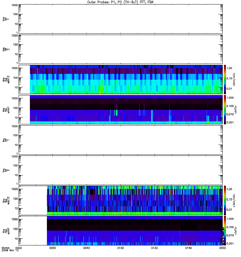Click the plot title 'Outer Probes: P1, P2 (TH-B,C) FFT, FBK'
The height and width of the screenshot is (257, 241).
[121, 2]
